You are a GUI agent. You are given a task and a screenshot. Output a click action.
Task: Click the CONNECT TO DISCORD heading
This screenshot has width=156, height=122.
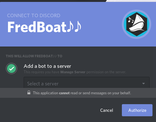pos(34,16)
